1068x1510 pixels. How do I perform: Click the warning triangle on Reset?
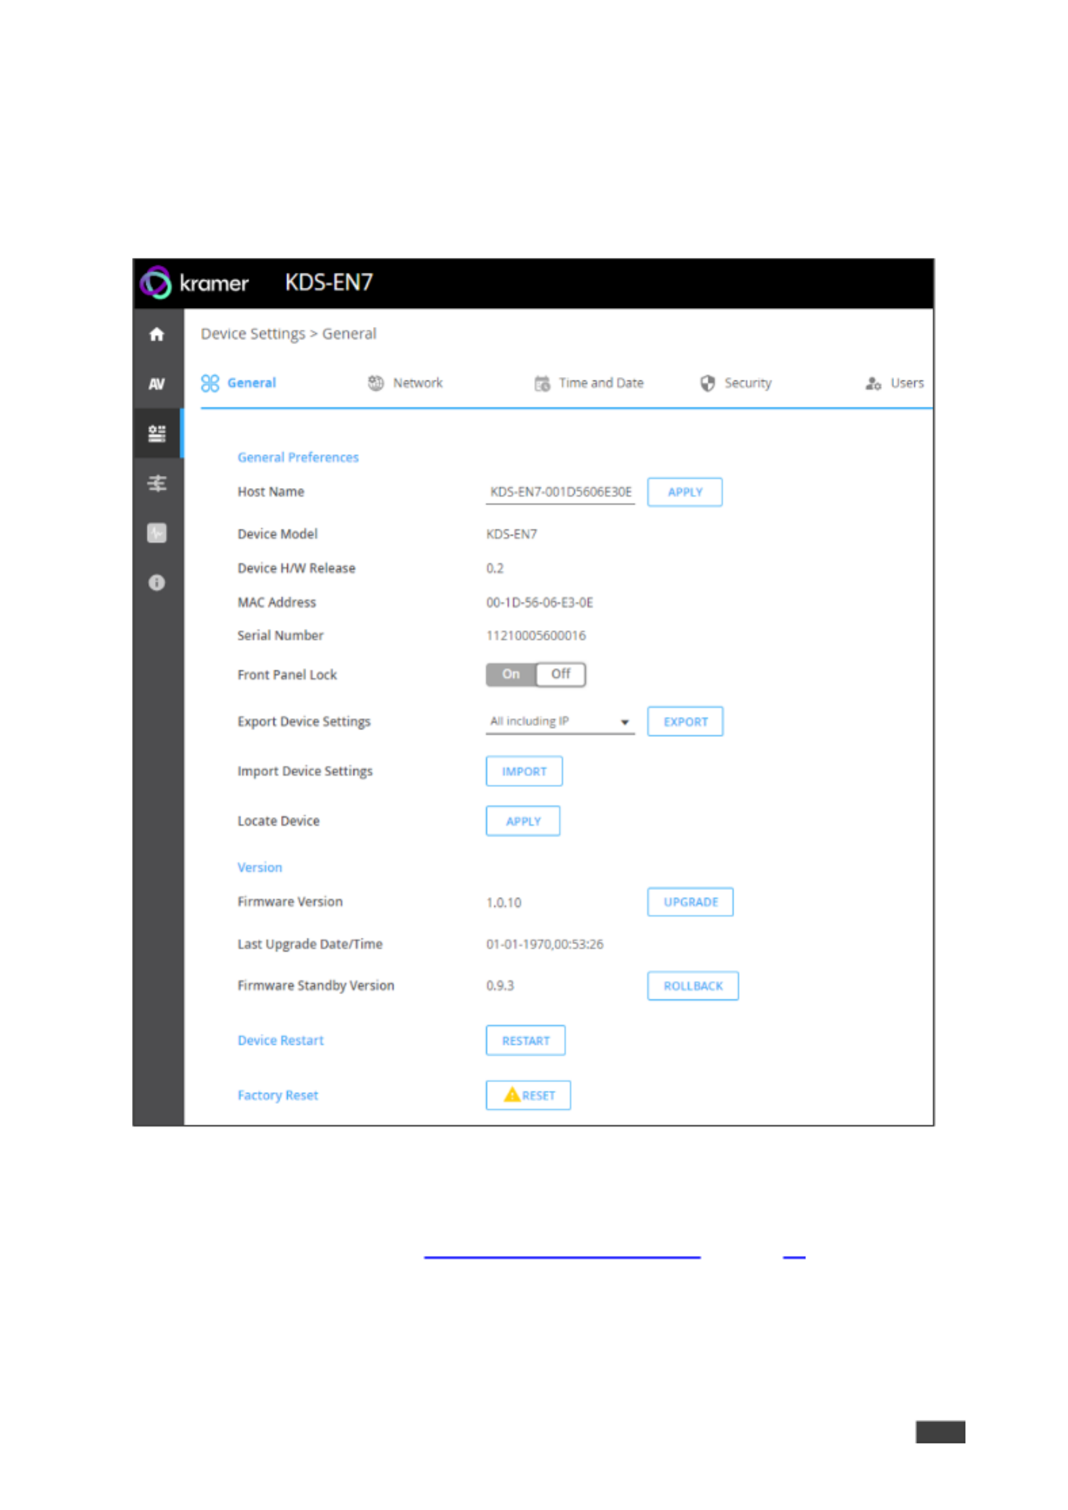coord(512,1095)
